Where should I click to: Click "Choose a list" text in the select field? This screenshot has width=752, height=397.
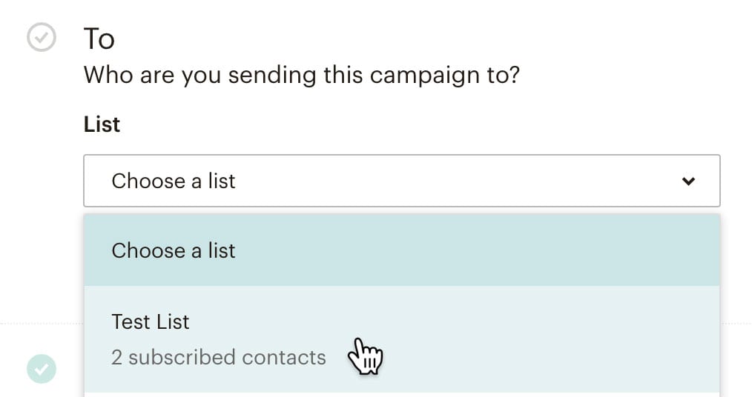pyautogui.click(x=173, y=181)
